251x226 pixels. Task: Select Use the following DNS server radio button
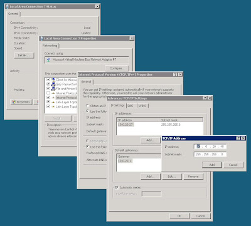click(87, 147)
